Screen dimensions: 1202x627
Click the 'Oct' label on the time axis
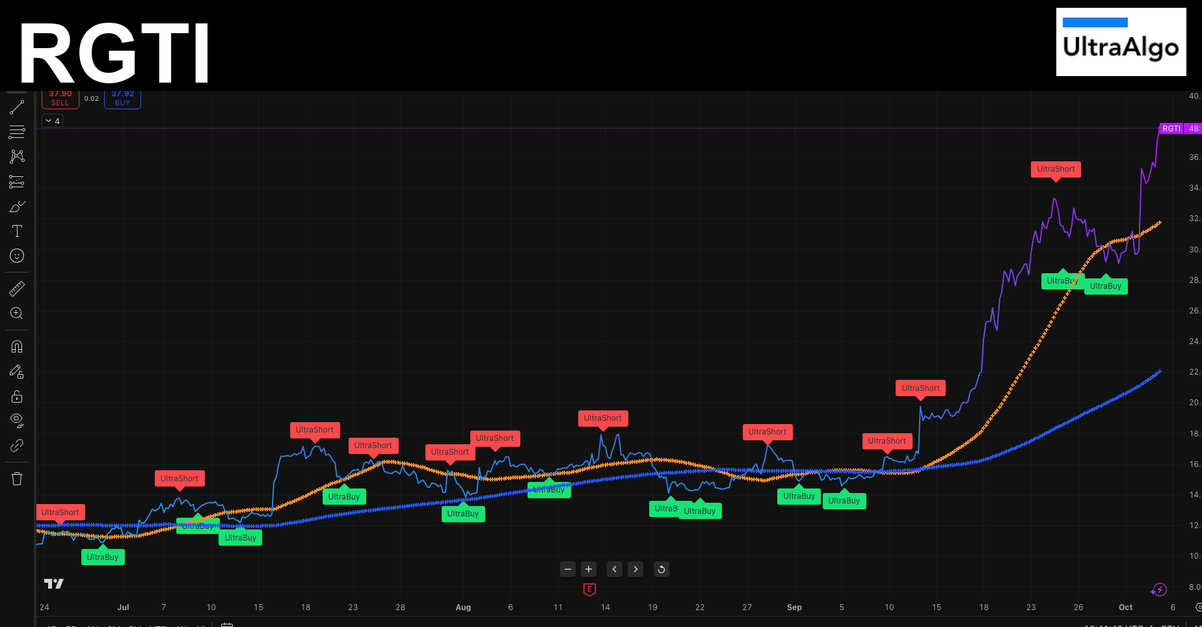coord(1125,607)
